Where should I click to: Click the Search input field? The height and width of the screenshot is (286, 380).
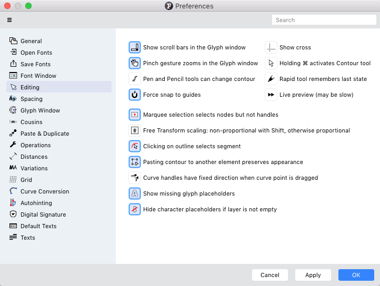(324, 20)
